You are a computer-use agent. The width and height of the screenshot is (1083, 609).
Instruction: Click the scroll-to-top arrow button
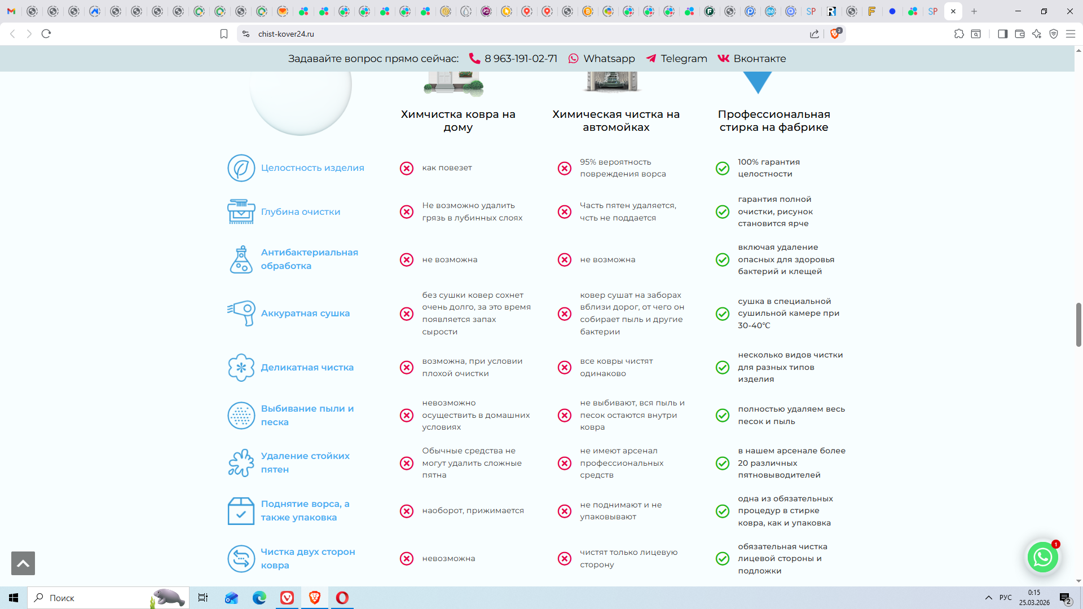click(x=23, y=563)
